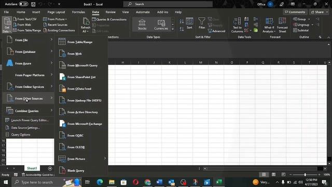Screen dimensions: 332x187
Task: Switch to the Review tab
Action: [110, 12]
